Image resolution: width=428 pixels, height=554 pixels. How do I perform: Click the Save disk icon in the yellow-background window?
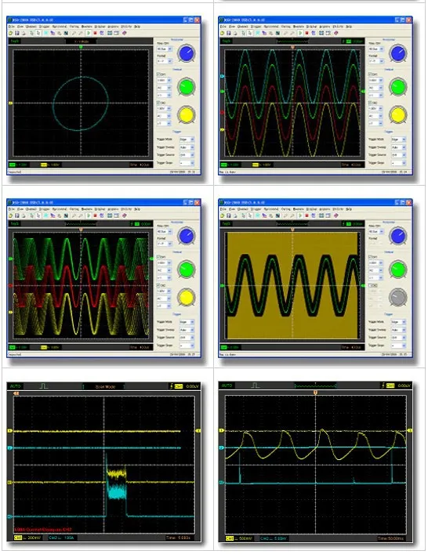(x=229, y=215)
